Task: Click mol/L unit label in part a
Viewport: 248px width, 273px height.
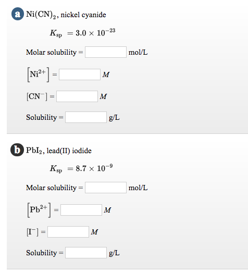Action: point(138,52)
